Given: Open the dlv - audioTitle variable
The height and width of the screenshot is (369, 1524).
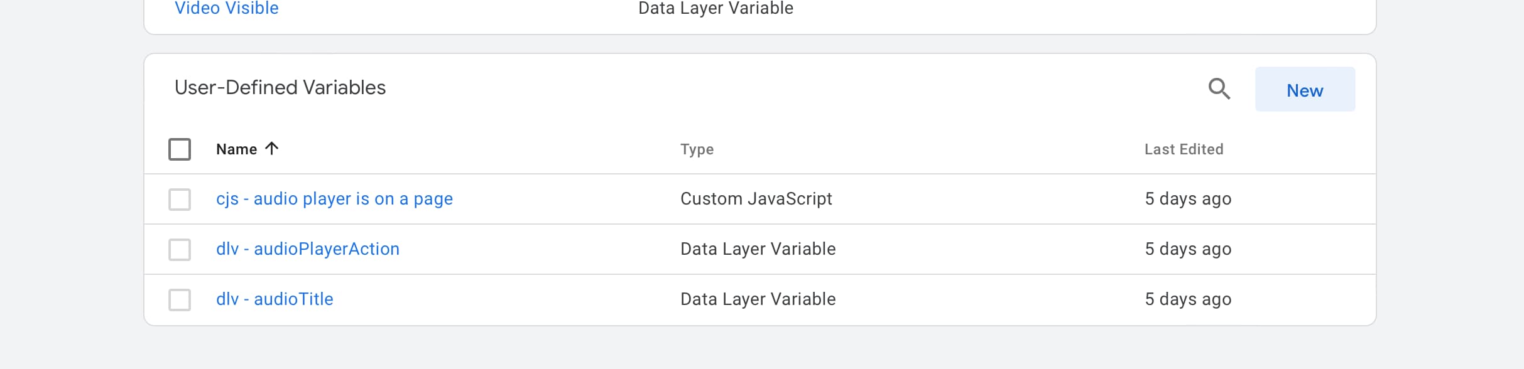Looking at the screenshot, I should (275, 299).
